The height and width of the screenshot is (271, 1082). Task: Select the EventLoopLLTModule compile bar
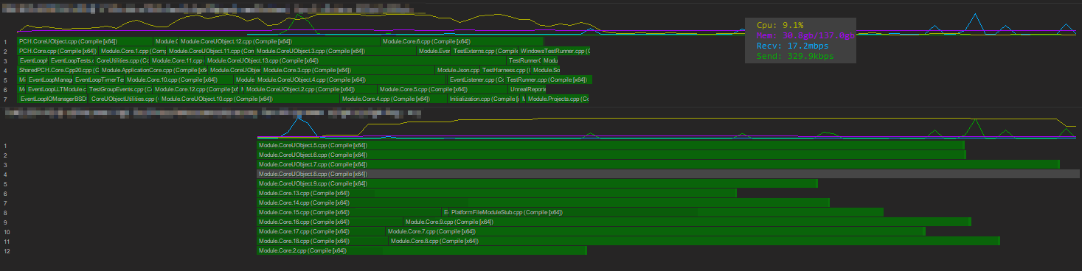[x=56, y=89]
